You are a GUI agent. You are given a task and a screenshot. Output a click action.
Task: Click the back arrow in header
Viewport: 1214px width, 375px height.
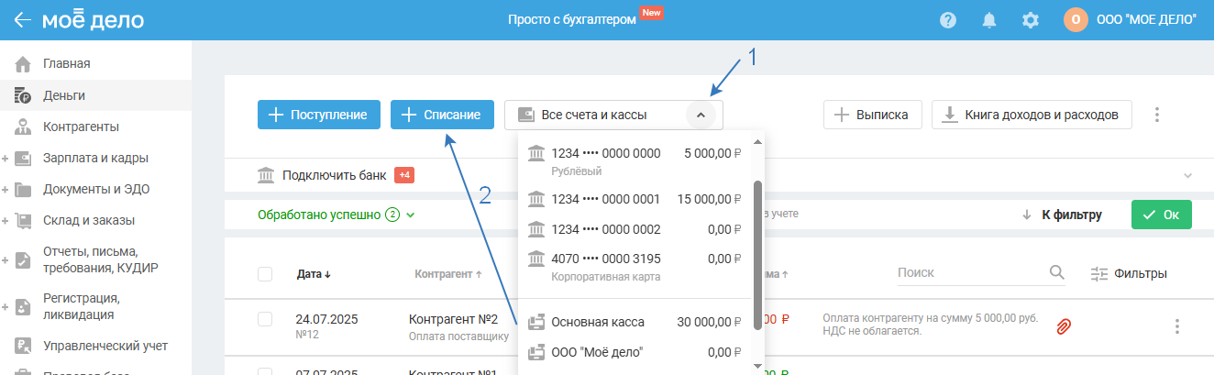click(22, 20)
